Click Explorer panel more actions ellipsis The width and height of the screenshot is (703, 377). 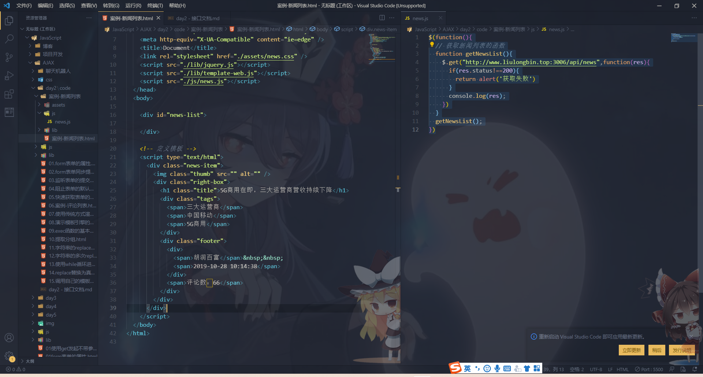pyautogui.click(x=89, y=18)
